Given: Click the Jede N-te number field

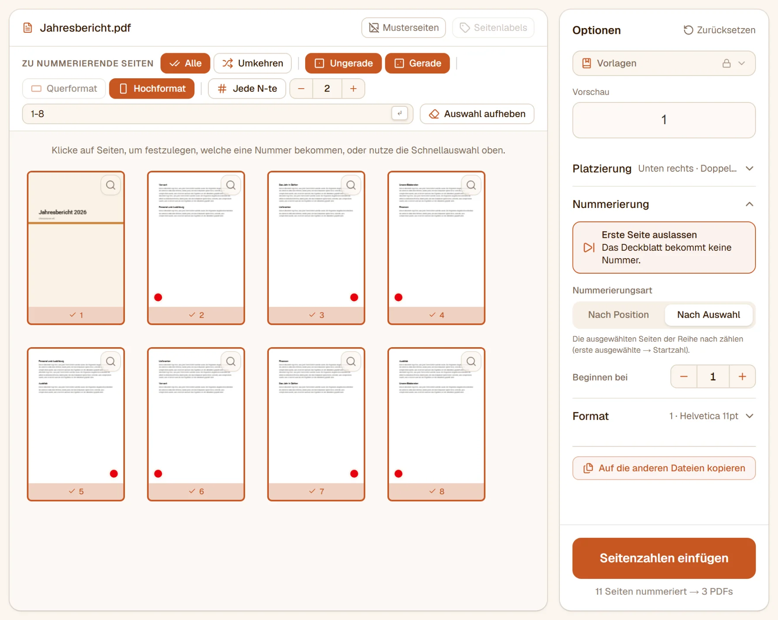Looking at the screenshot, I should coord(327,89).
